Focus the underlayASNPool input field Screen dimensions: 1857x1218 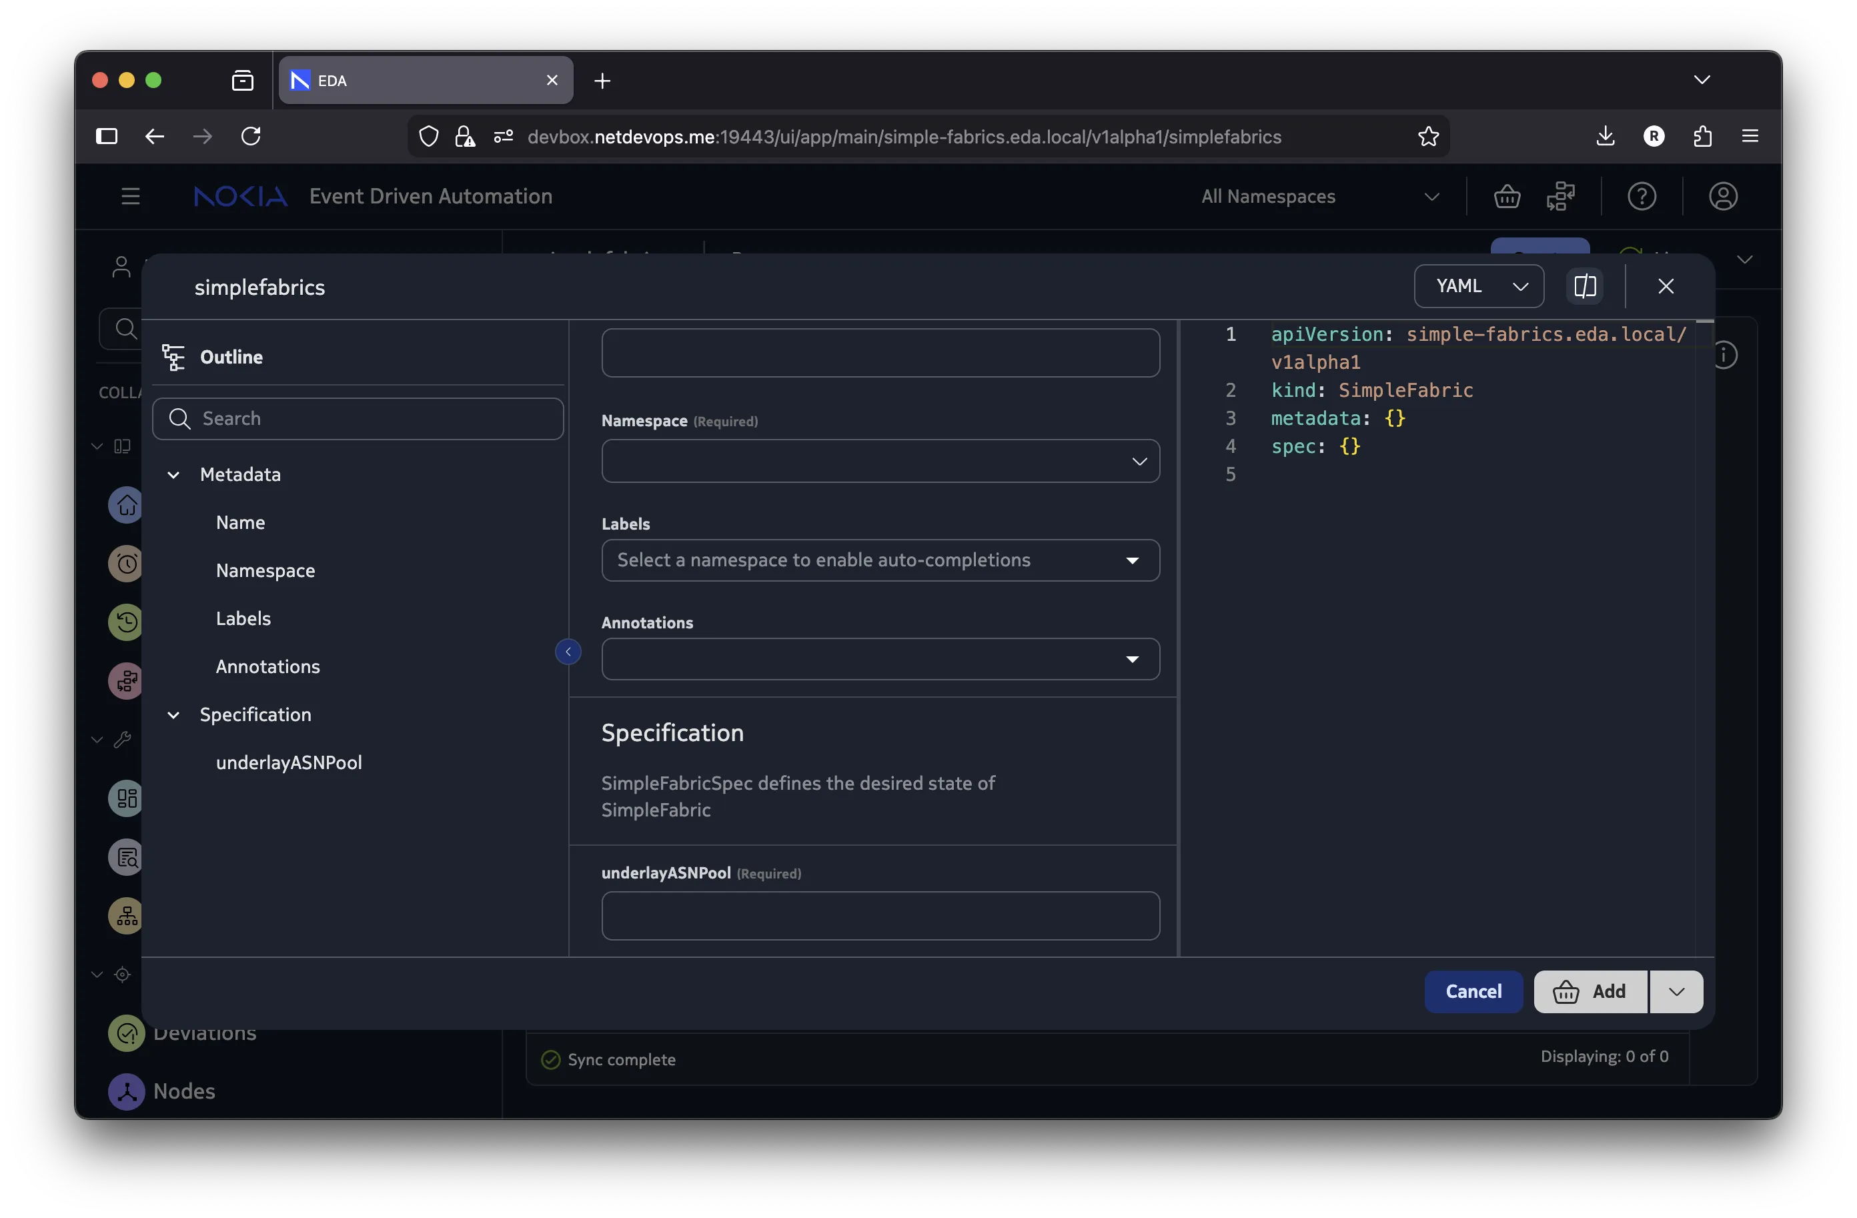tap(880, 916)
